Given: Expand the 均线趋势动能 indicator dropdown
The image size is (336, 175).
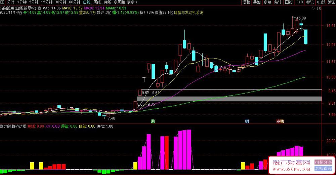Looking at the screenshot, I should pos(2,126).
